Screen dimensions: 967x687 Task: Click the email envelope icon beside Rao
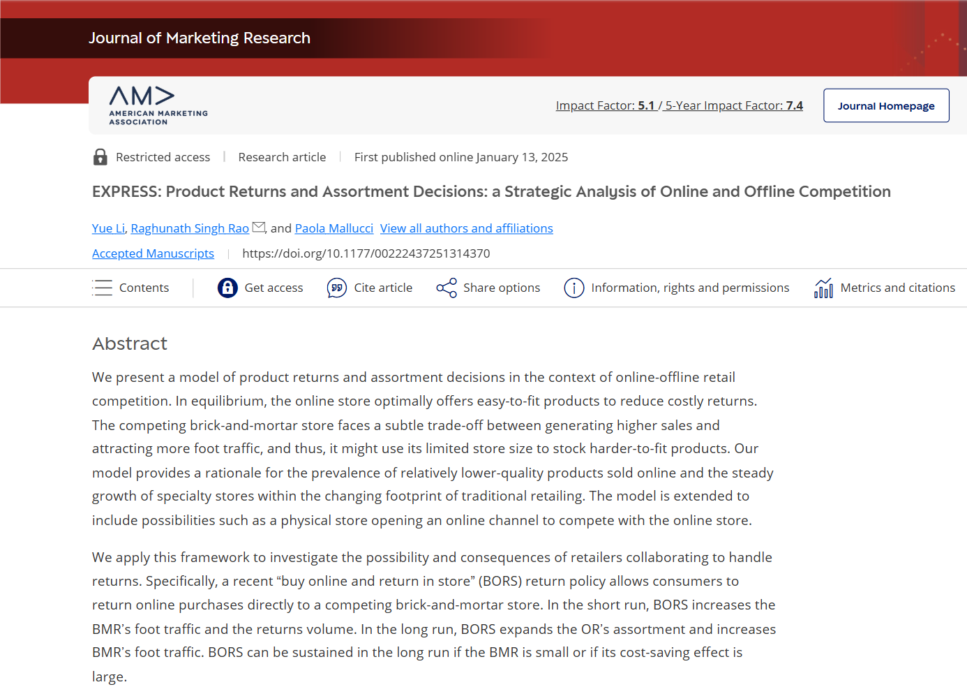(259, 227)
